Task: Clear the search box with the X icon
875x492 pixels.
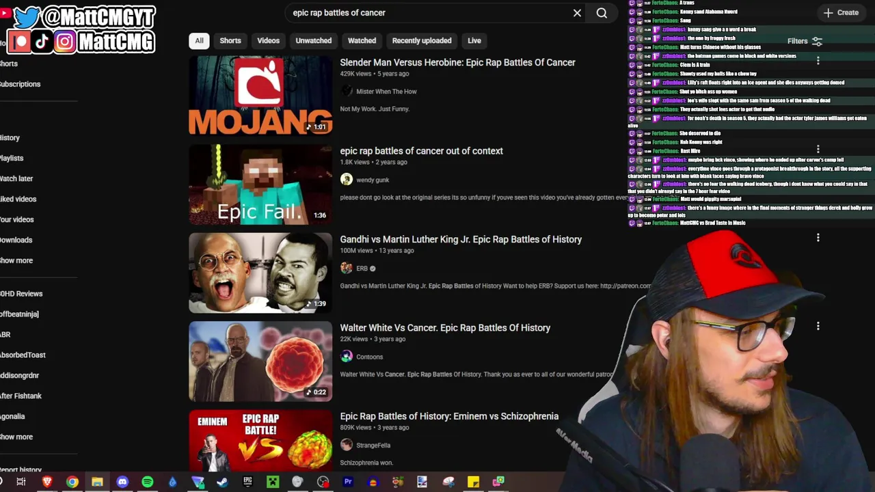Action: click(x=577, y=13)
